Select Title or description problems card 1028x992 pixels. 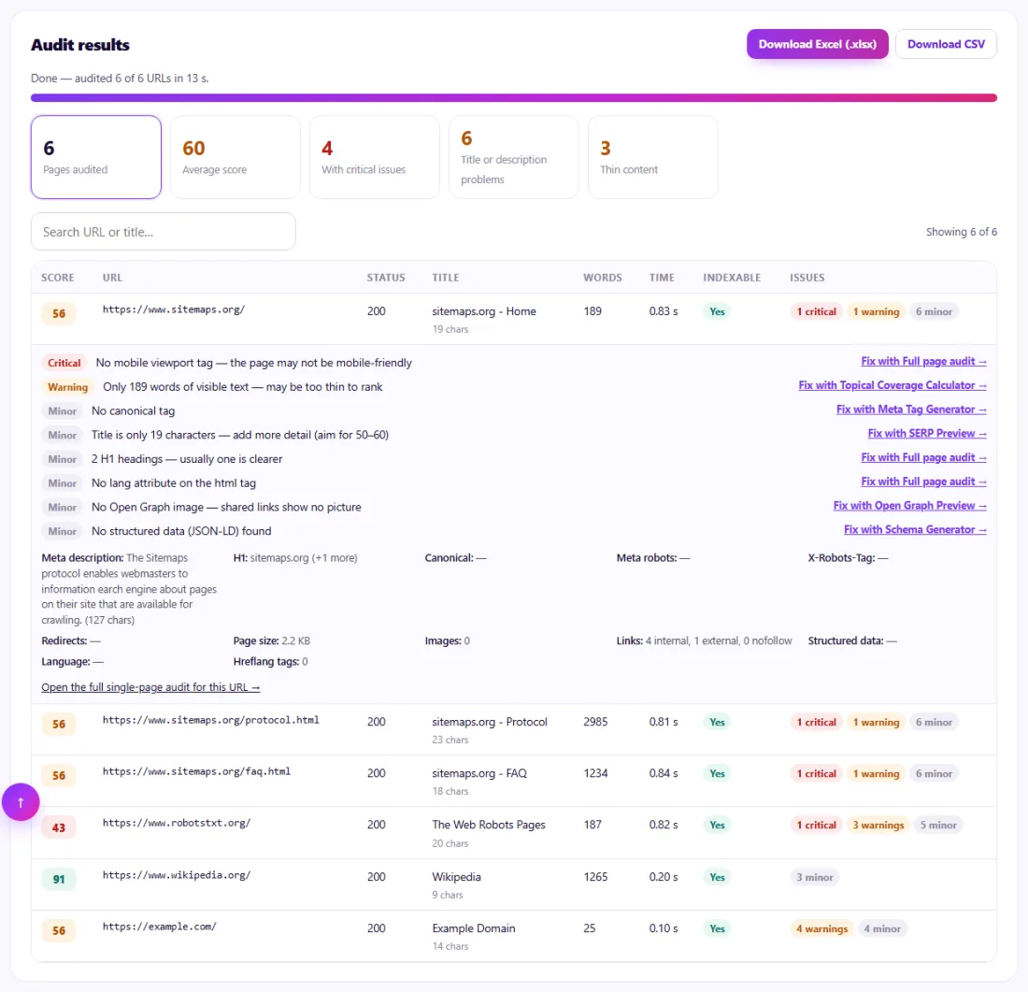(x=514, y=157)
